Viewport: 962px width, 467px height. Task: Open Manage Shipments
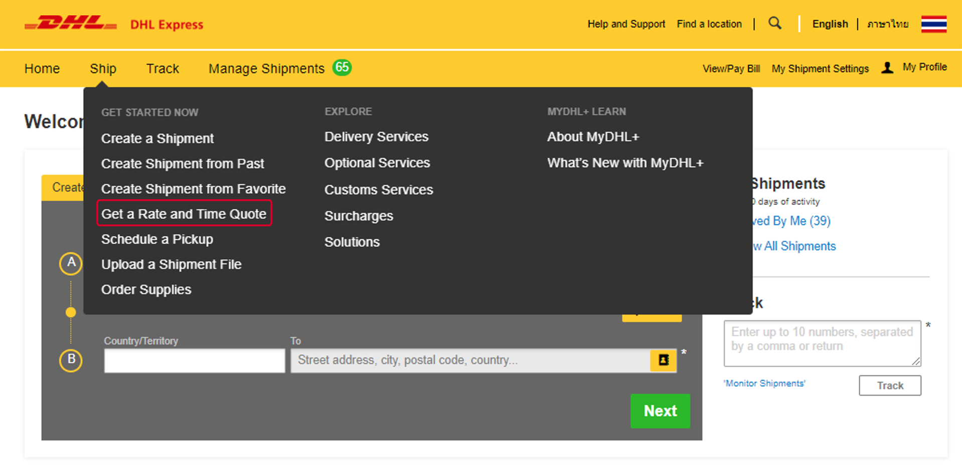click(x=266, y=68)
